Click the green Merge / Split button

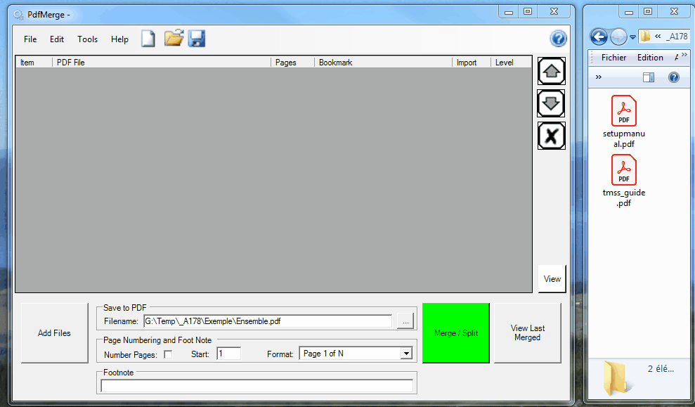pyautogui.click(x=456, y=333)
